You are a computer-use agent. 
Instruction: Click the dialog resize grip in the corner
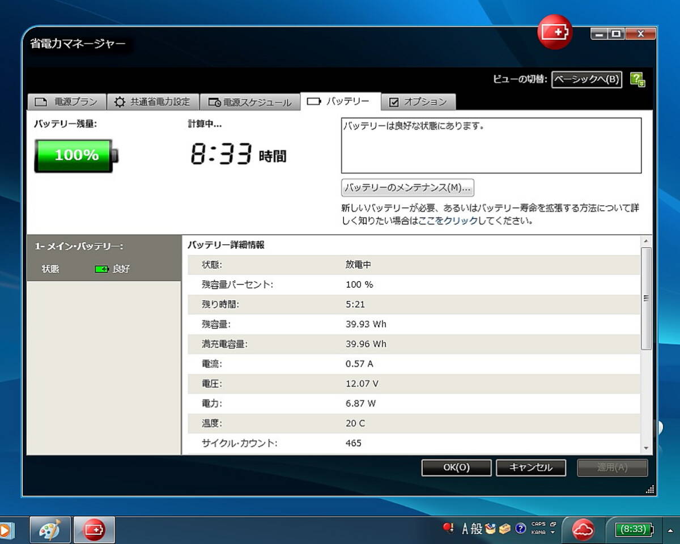click(x=650, y=489)
